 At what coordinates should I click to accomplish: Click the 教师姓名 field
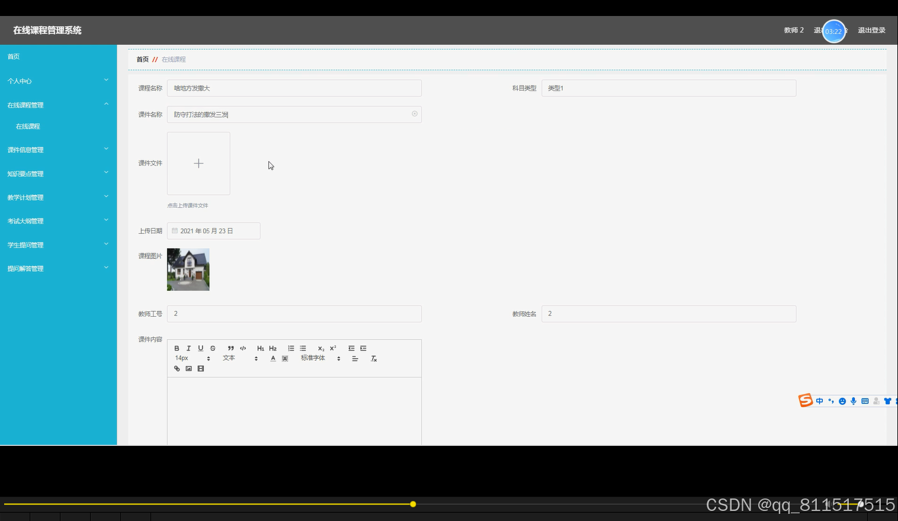(x=669, y=314)
